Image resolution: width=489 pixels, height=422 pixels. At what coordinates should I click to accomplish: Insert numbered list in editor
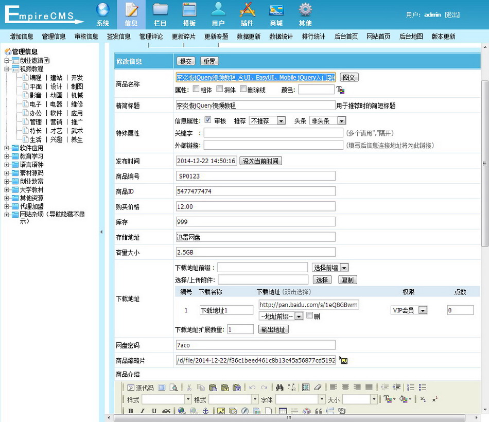point(411,388)
